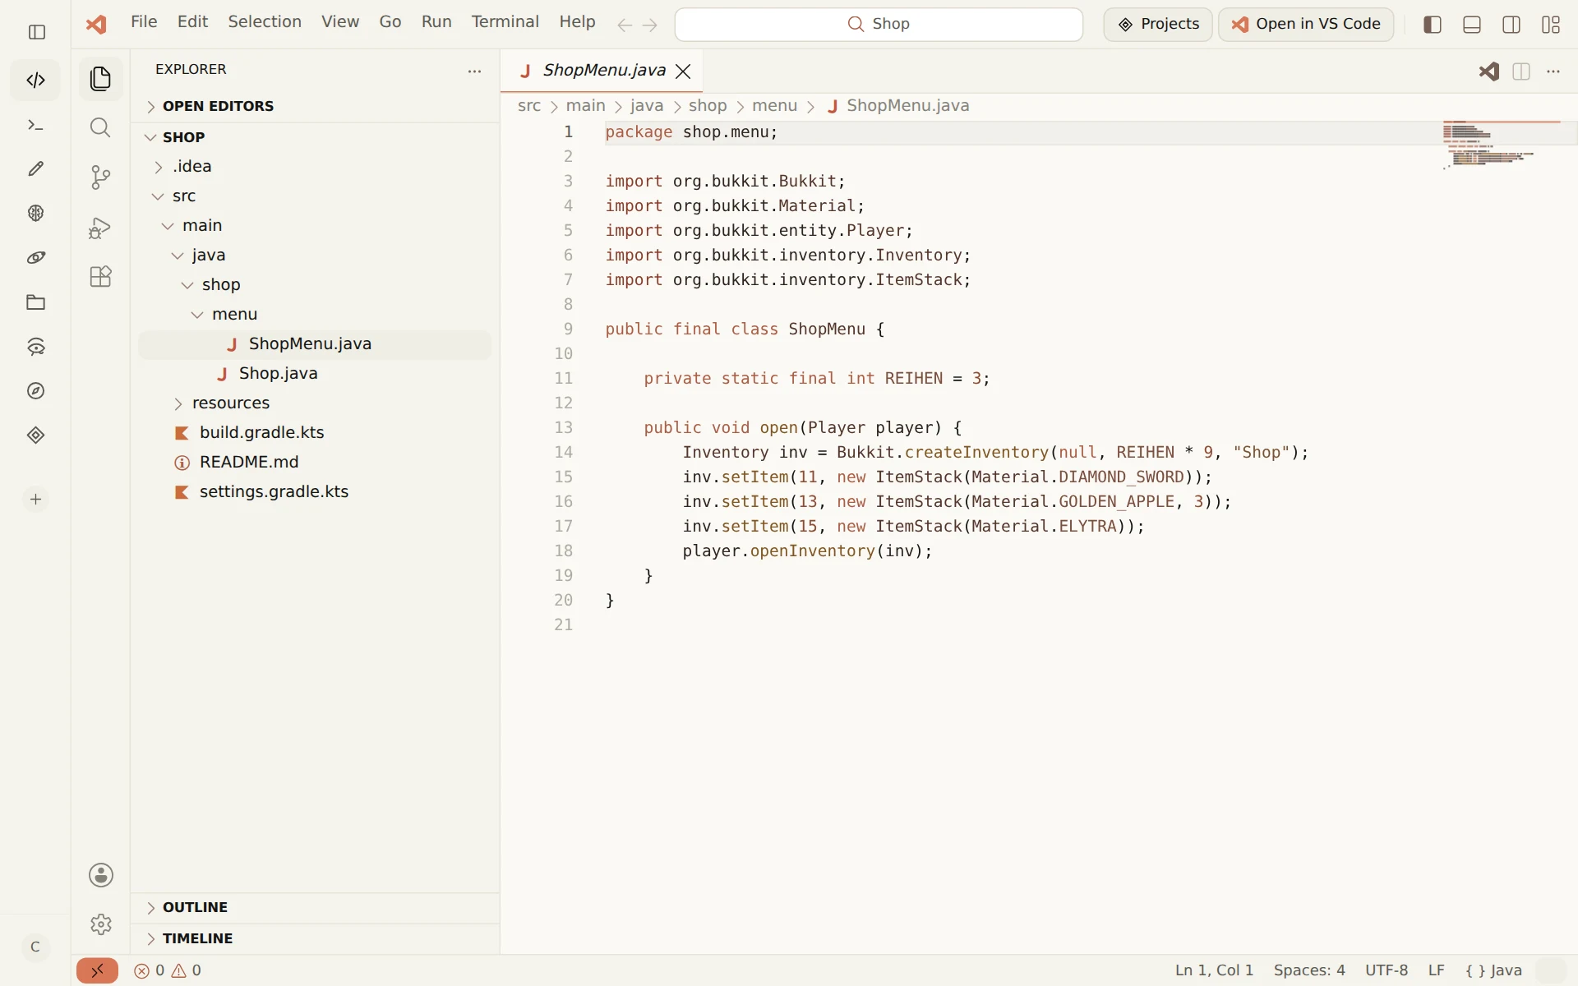Change encoding via UTF-8 status item

[1387, 971]
